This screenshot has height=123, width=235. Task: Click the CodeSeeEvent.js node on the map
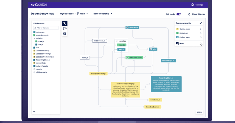153,107
